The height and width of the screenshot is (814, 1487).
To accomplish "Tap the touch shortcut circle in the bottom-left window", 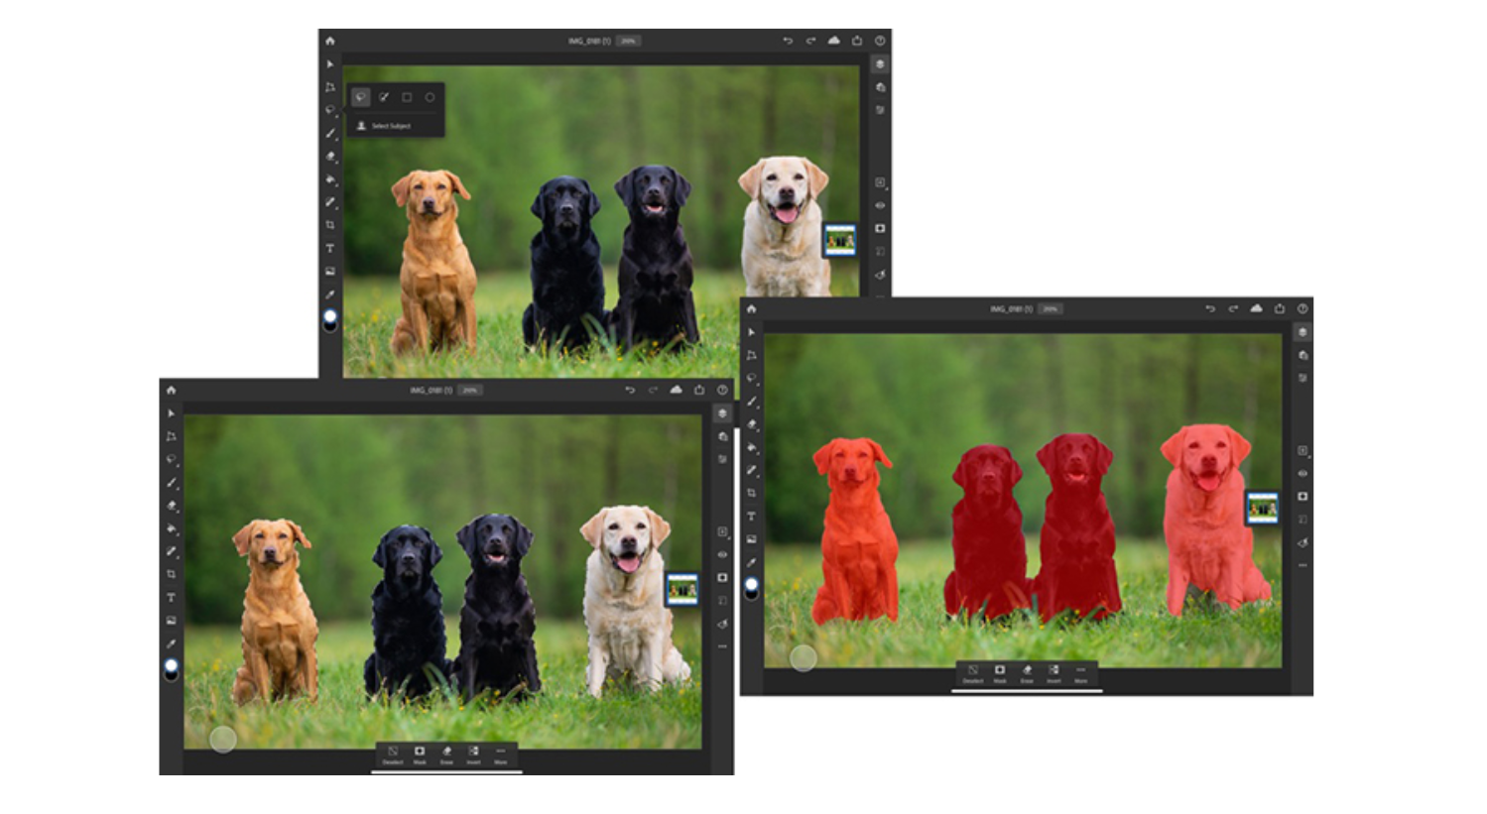I will [x=223, y=738].
